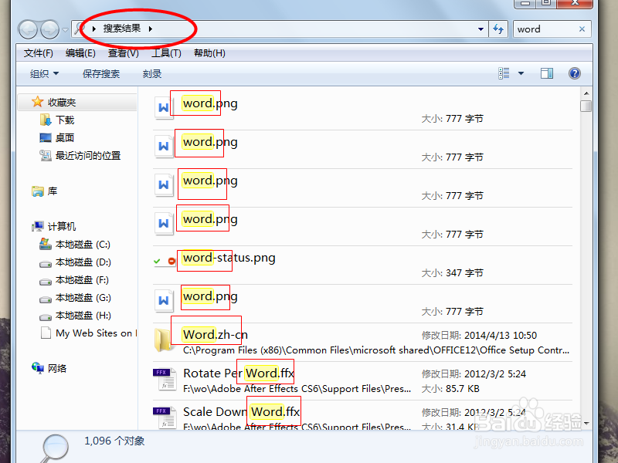Expand the arrow after 搜索结果 breadcrumb
Screen dimensions: 618x463
pyautogui.click(x=151, y=29)
